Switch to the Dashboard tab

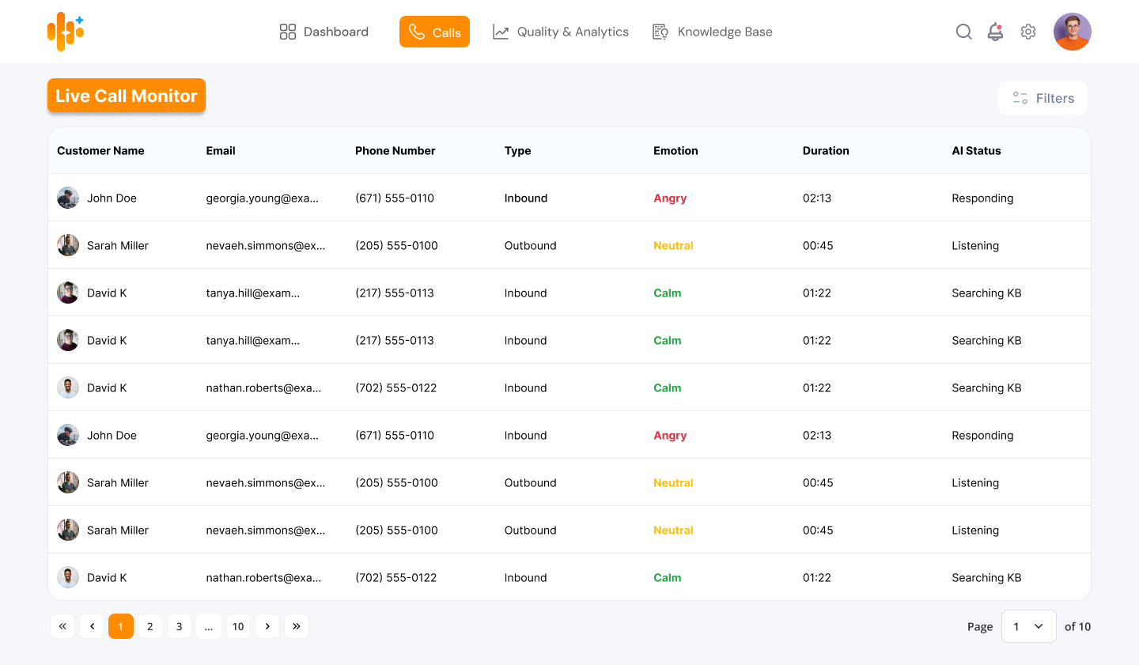click(x=324, y=32)
